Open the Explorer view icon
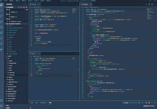Image resolution: width=157 pixels, height=109 pixels. 2,5
